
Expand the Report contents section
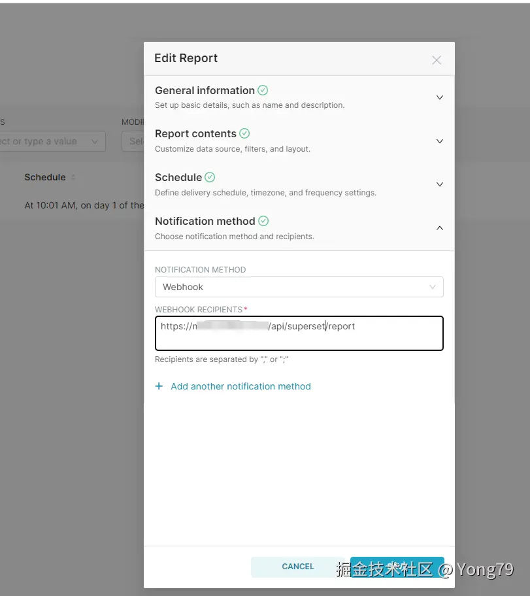(440, 141)
